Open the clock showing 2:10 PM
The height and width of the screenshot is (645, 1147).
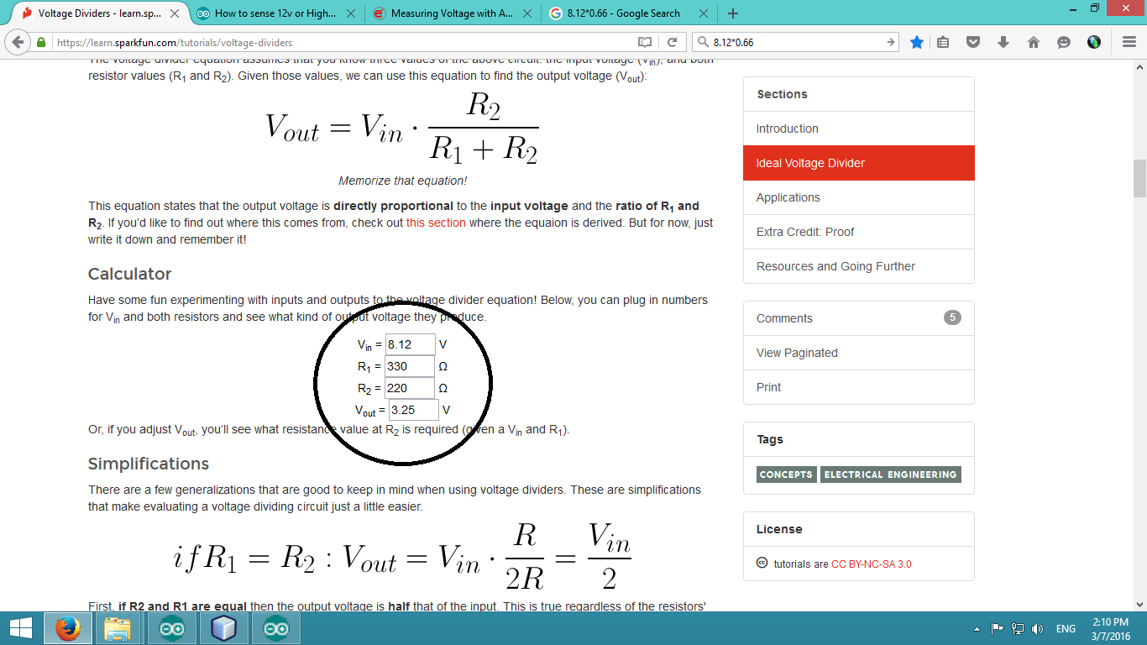(x=1110, y=628)
